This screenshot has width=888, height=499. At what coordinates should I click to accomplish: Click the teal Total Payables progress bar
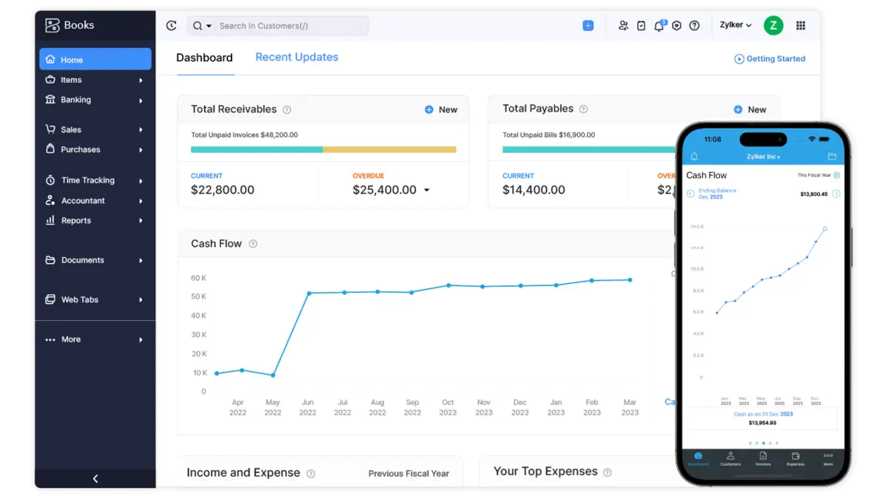[589, 149]
